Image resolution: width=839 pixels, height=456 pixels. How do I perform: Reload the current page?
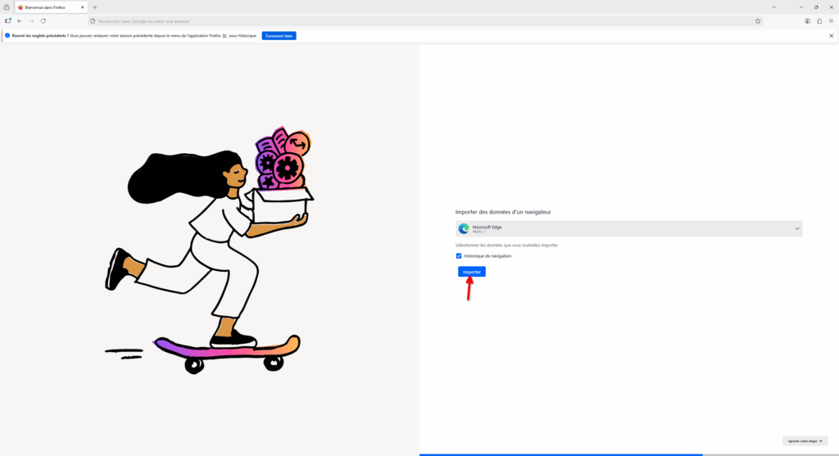point(43,20)
